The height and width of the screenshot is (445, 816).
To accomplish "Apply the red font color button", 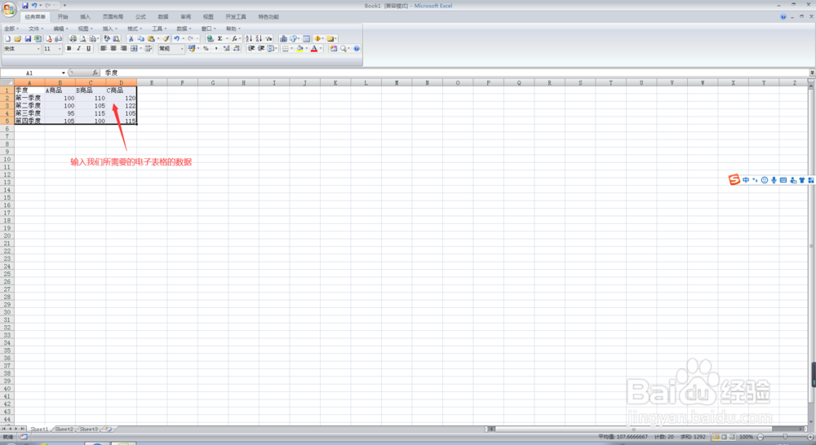I will click(x=314, y=48).
